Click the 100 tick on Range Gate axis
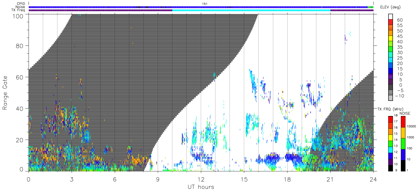420x194 pixels. coord(18,16)
